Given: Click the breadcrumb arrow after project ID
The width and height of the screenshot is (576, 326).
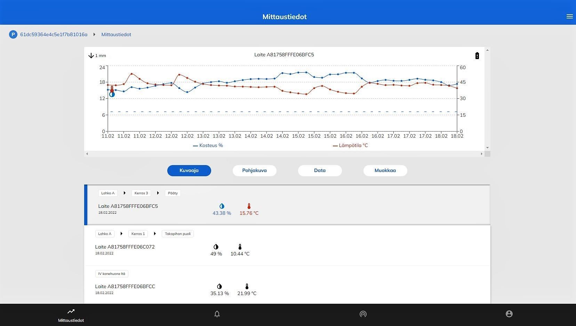Looking at the screenshot, I should 94,34.
